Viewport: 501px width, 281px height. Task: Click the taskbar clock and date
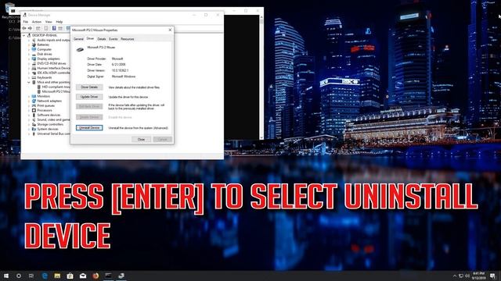[x=478, y=276]
